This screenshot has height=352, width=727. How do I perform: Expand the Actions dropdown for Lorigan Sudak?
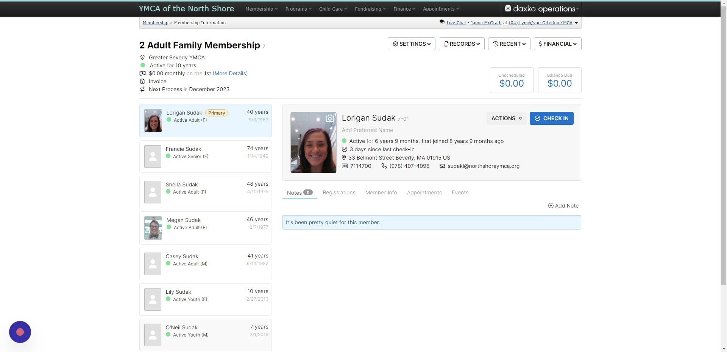point(507,118)
